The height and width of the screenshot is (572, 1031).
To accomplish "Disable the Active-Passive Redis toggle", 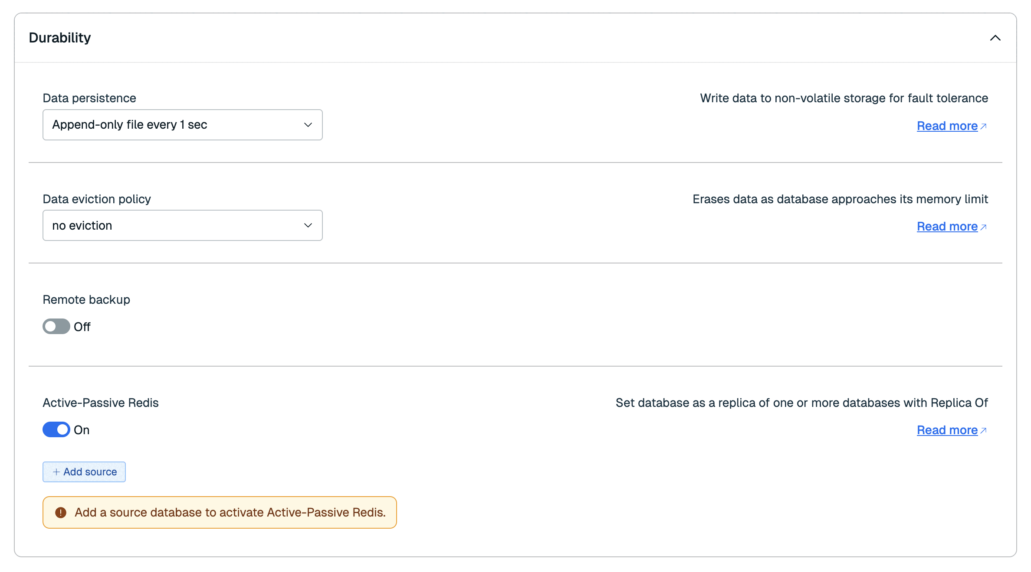I will 56,429.
